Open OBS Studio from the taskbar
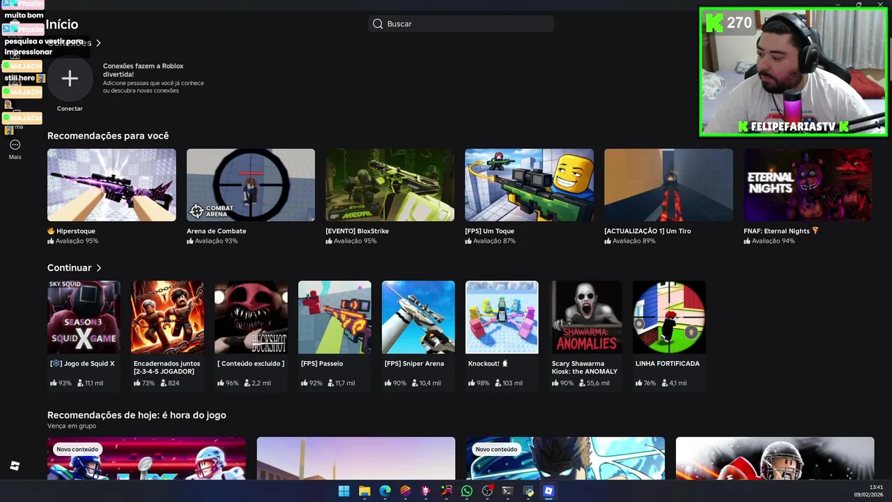This screenshot has height=502, width=892. [x=487, y=491]
